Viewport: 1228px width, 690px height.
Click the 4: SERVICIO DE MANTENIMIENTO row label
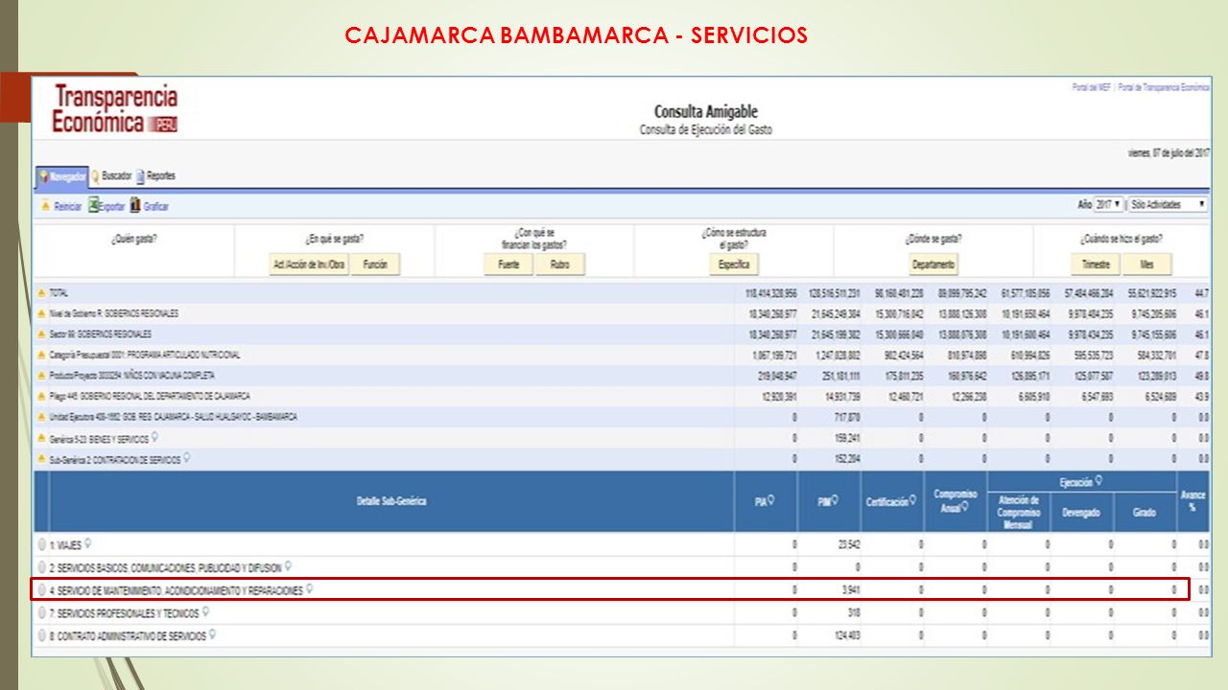tap(177, 590)
